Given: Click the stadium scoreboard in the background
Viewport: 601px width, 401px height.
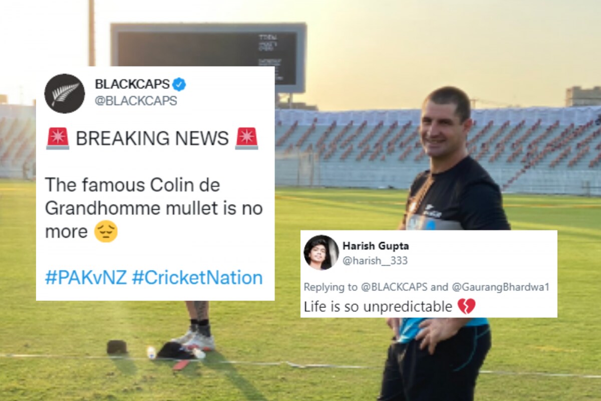Looking at the screenshot, I should click(208, 58).
